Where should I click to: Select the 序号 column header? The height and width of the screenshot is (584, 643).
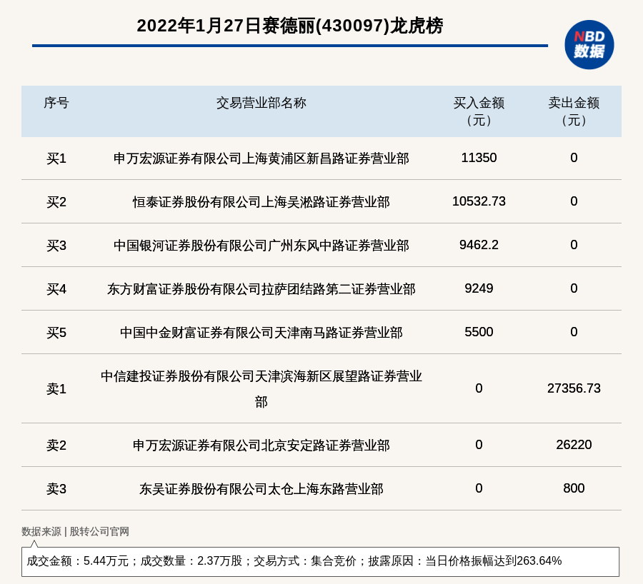click(56, 103)
